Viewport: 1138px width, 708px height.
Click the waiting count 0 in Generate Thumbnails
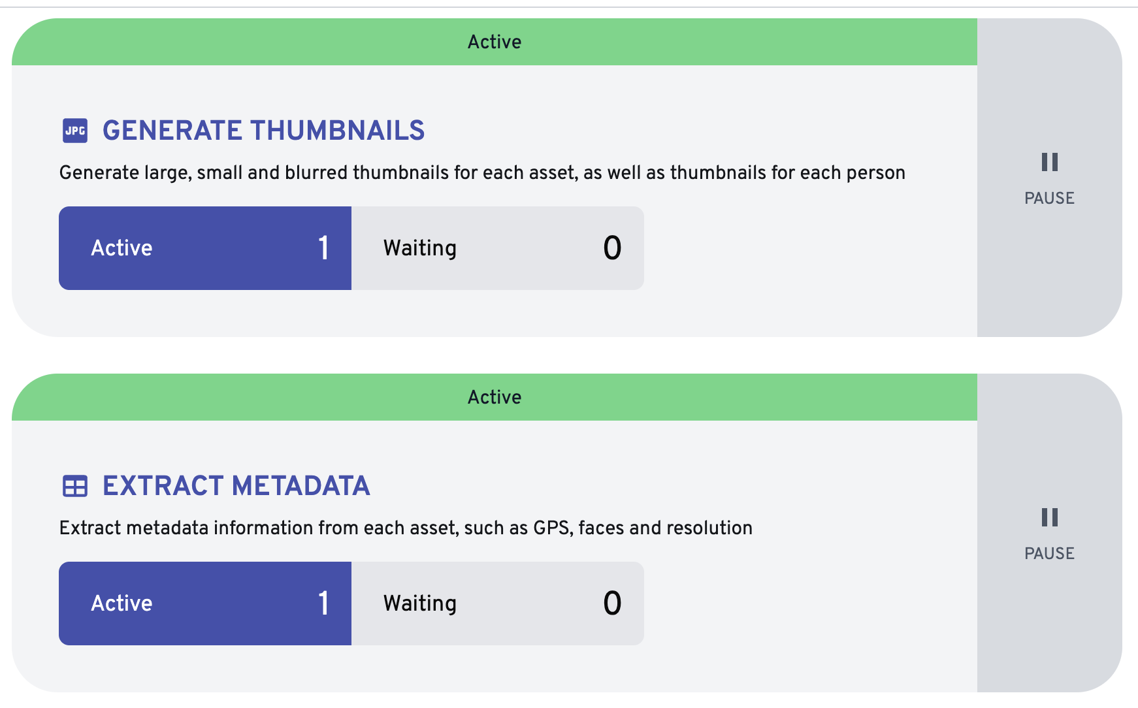tap(612, 248)
